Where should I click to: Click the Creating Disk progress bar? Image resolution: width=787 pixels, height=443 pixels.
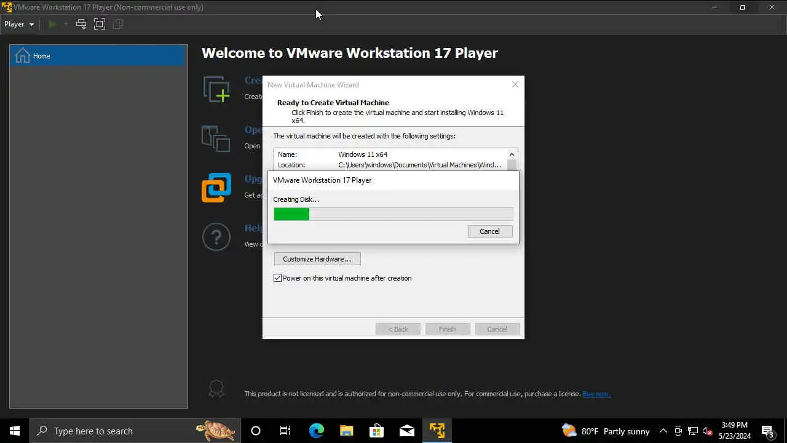point(393,214)
